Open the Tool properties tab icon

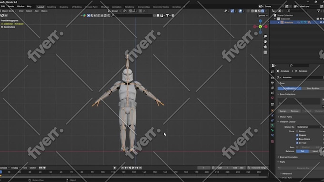click(x=273, y=72)
